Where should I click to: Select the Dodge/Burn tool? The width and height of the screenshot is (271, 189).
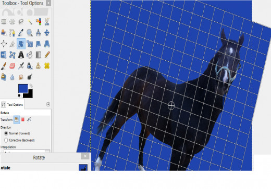pos(30,77)
